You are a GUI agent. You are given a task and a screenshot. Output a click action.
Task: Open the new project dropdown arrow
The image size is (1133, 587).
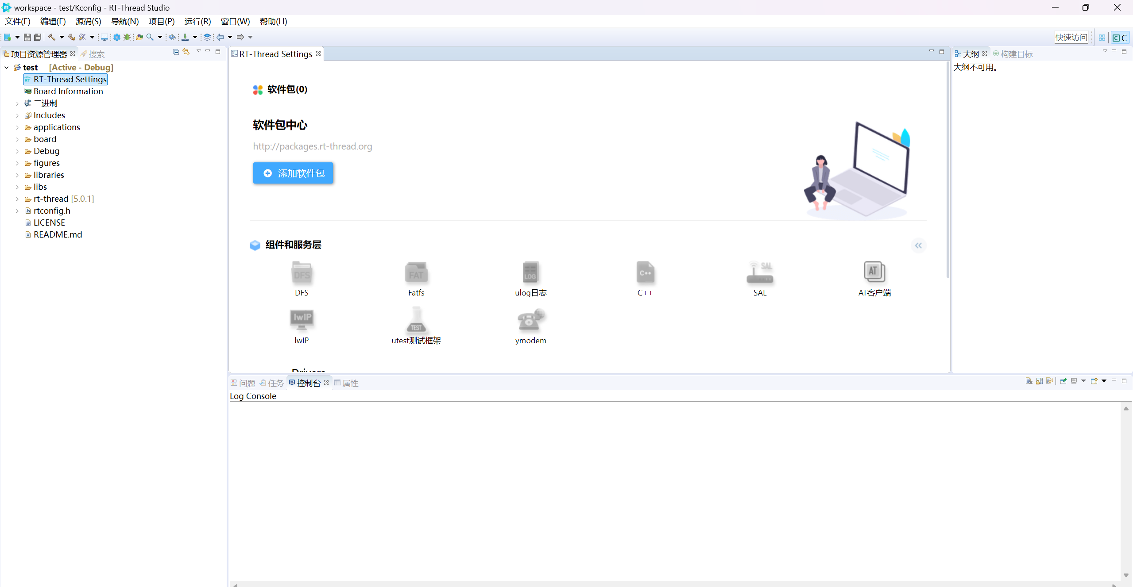[17, 37]
